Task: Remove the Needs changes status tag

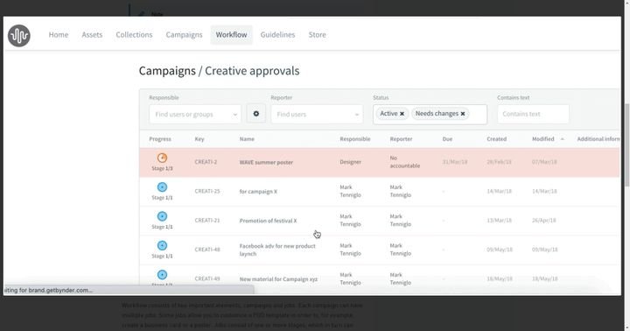Action: [463, 114]
